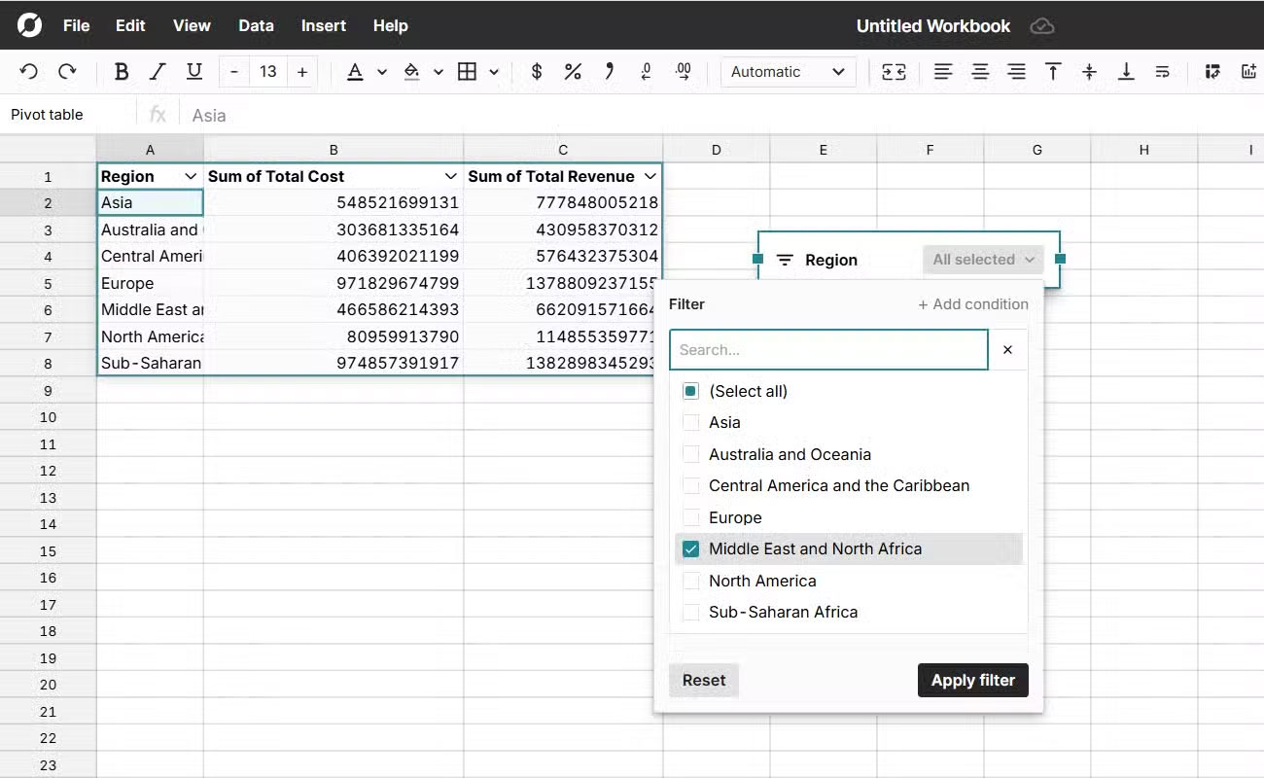The width and height of the screenshot is (1264, 778).
Task: Click the Apply filter button
Action: [x=972, y=680]
